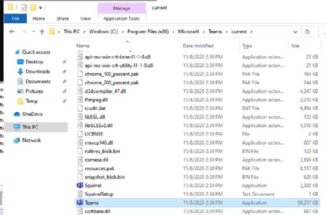This screenshot has height=215, width=326.
Task: Expand the chevron after current breadcrumb
Action: 251,32
